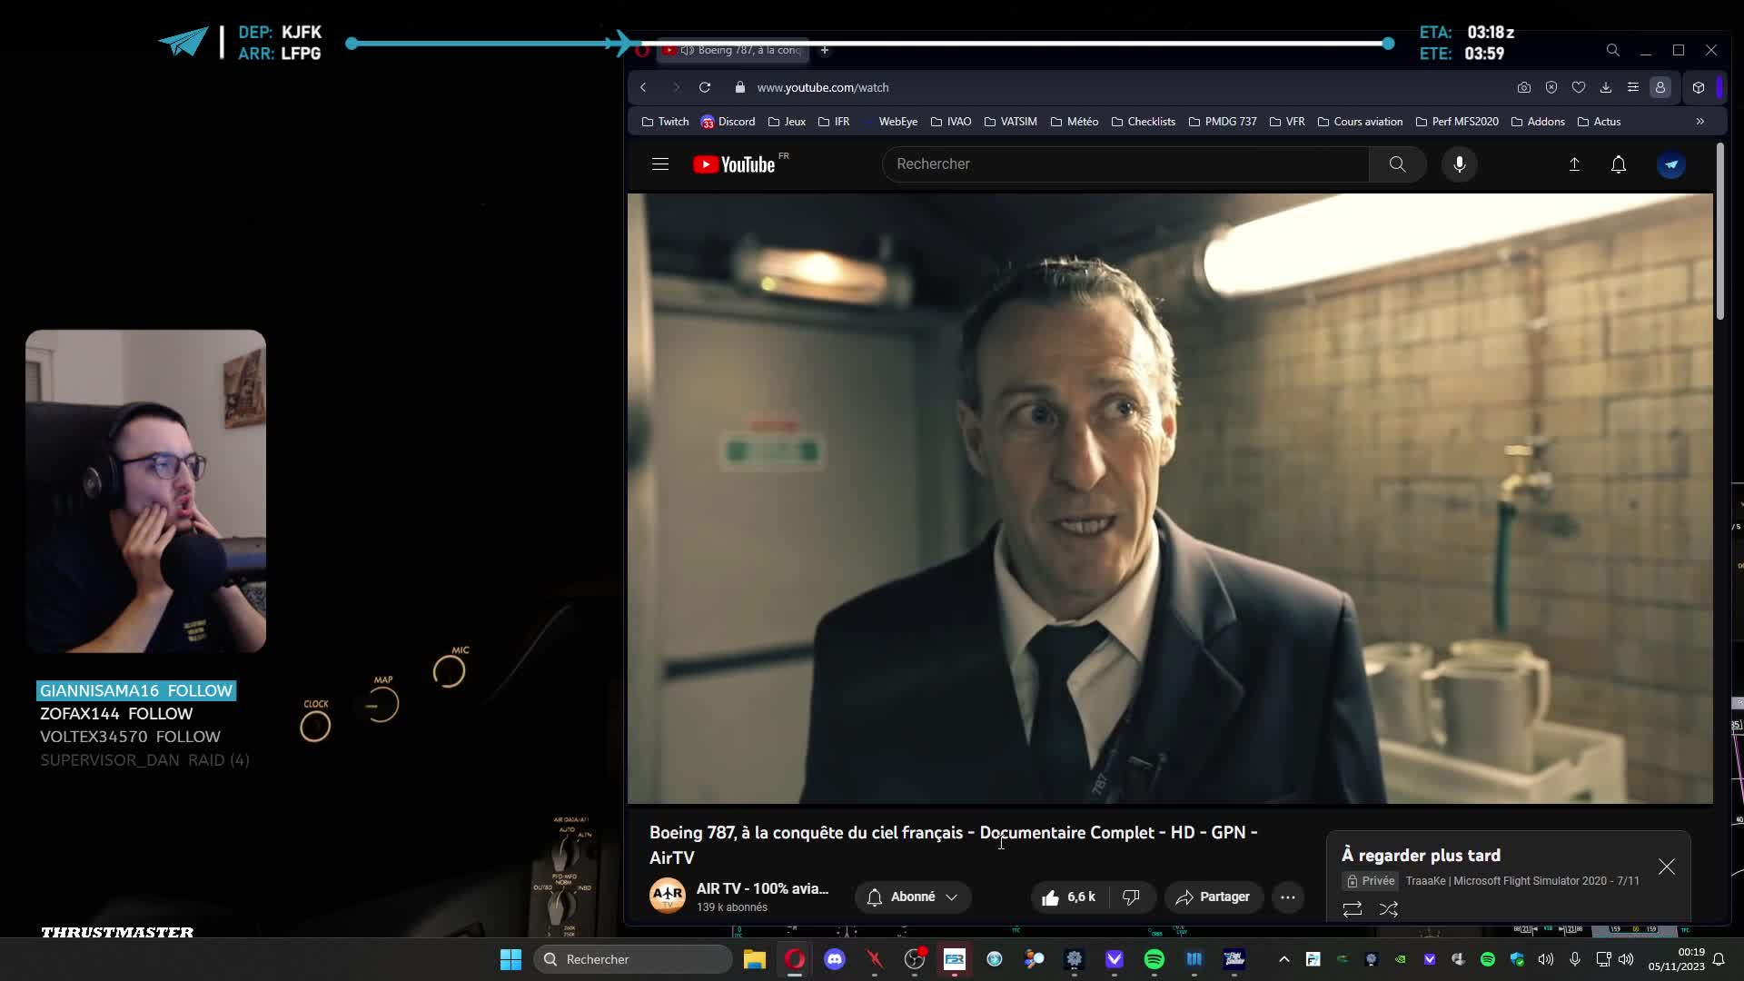The image size is (1744, 981).
Task: Bookmark page with the heart icon
Action: click(1579, 87)
